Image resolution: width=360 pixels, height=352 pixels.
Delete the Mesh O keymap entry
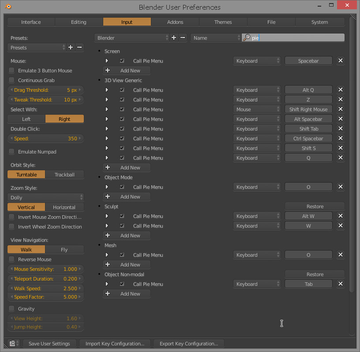tap(341, 255)
